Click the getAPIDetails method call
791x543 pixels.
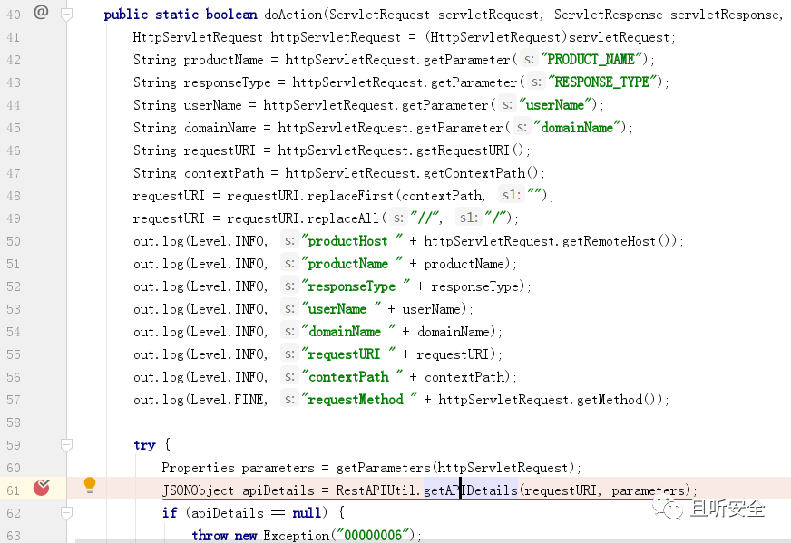(471, 490)
